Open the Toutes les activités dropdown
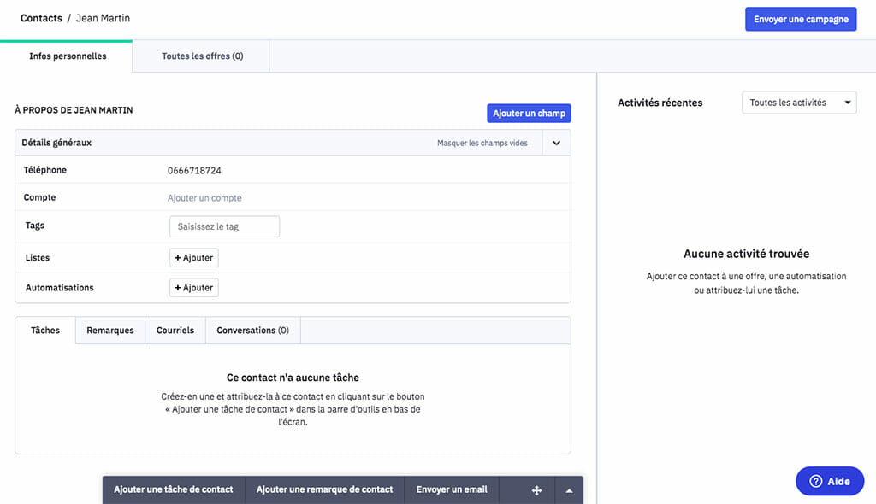The width and height of the screenshot is (876, 504). tap(798, 102)
